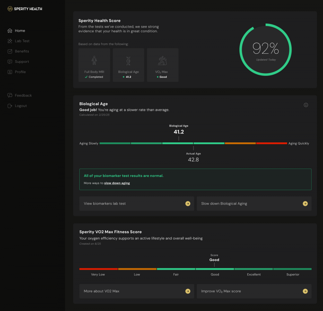Open the Full Body MRI card
The image size is (323, 311).
(94, 65)
